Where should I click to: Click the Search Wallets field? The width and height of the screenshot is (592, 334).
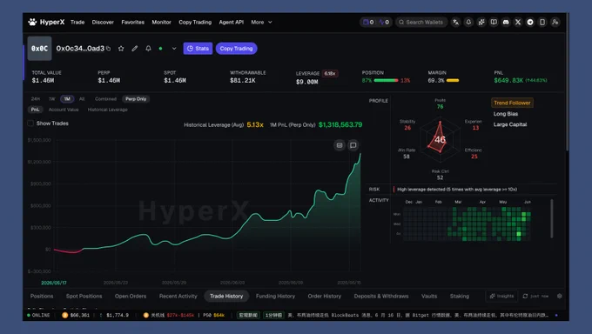pyautogui.click(x=421, y=23)
